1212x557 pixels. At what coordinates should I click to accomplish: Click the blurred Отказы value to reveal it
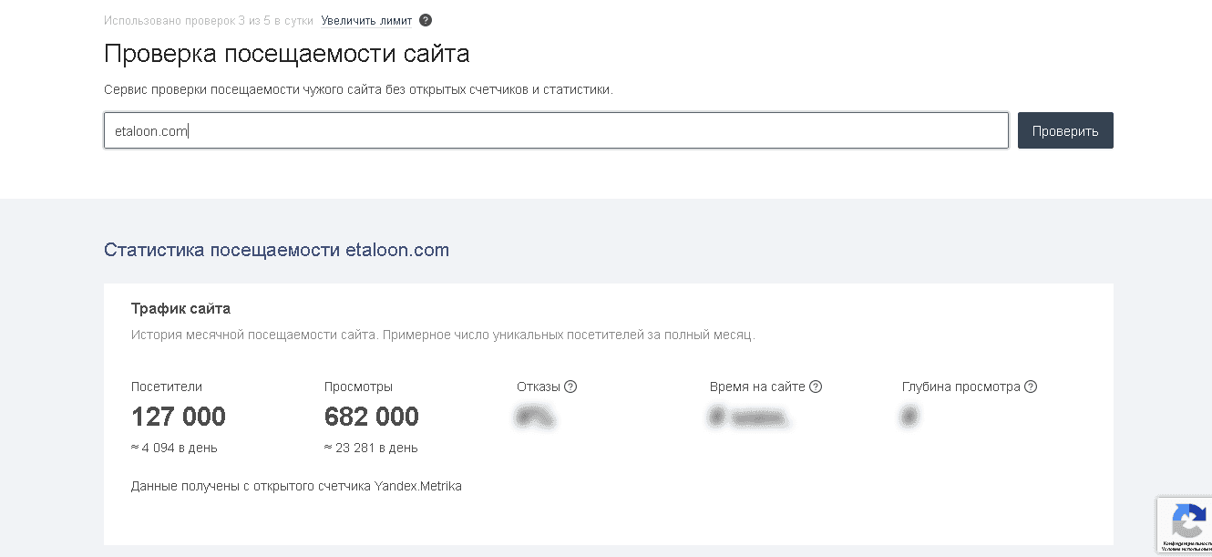(x=537, y=417)
